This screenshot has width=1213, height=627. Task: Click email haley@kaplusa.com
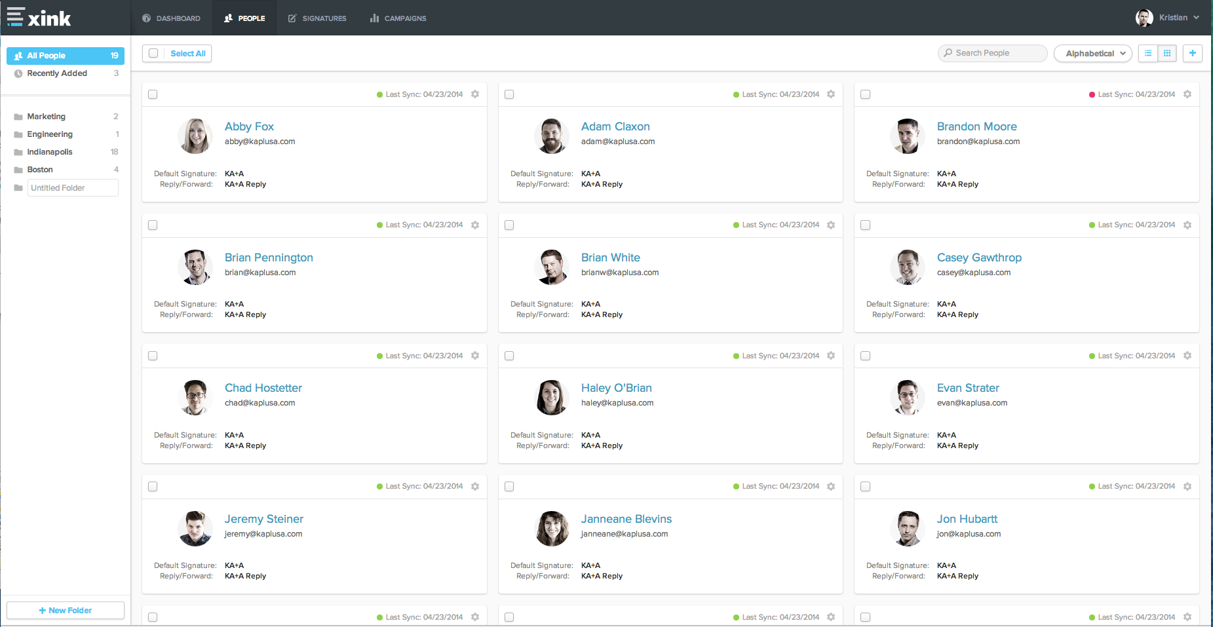617,403
